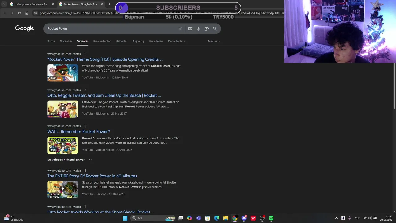Expand the Daha fazla dropdown

[176, 41]
